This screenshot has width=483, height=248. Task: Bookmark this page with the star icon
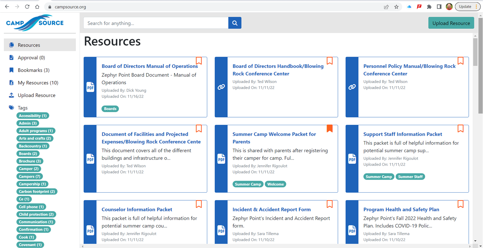[x=396, y=7]
